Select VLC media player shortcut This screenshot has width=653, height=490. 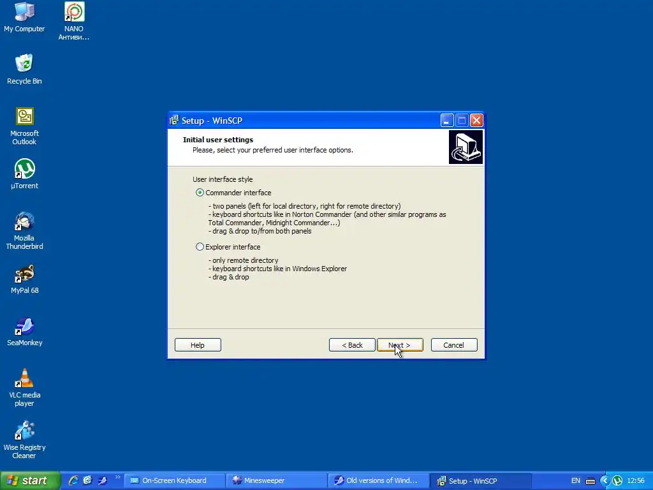click(x=24, y=387)
